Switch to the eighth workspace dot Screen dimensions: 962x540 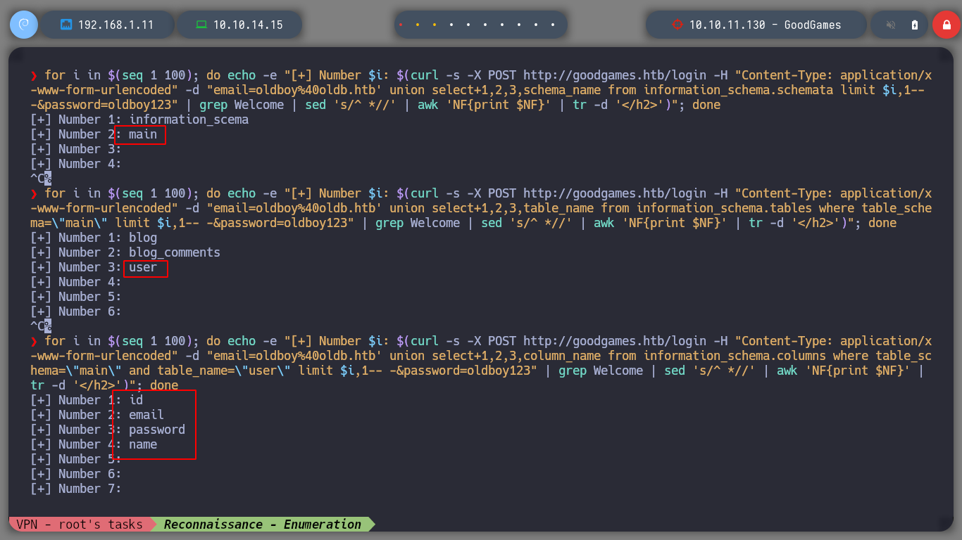(x=519, y=25)
